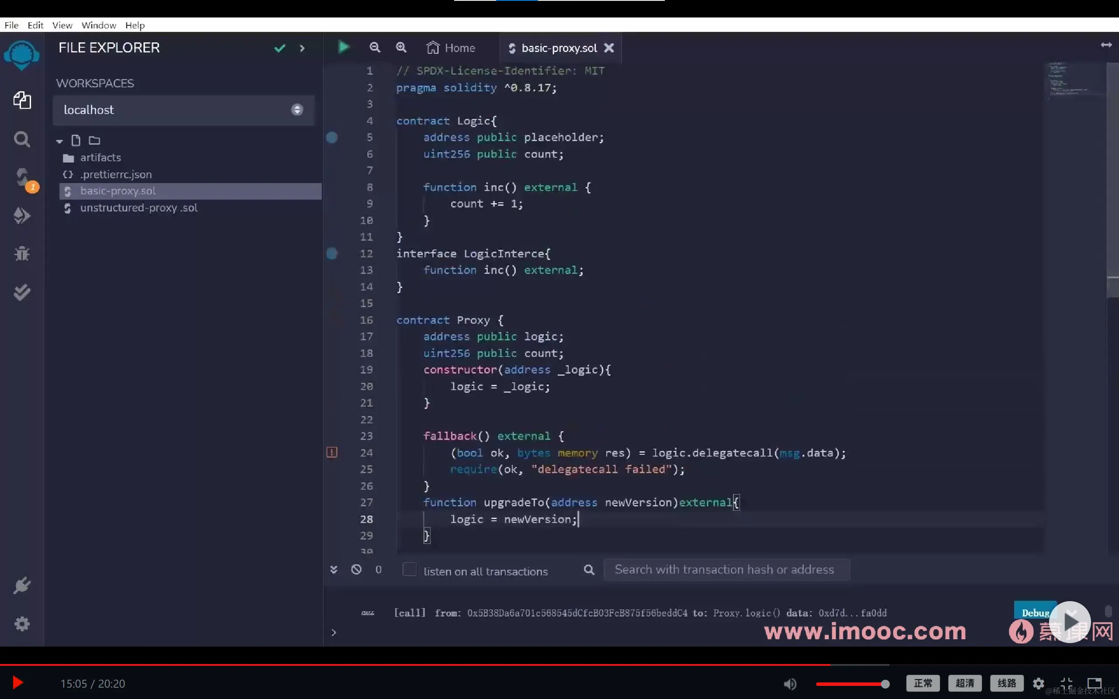Open the Plugin manager plug icon
Viewport: 1119px width, 699px height.
click(x=22, y=585)
